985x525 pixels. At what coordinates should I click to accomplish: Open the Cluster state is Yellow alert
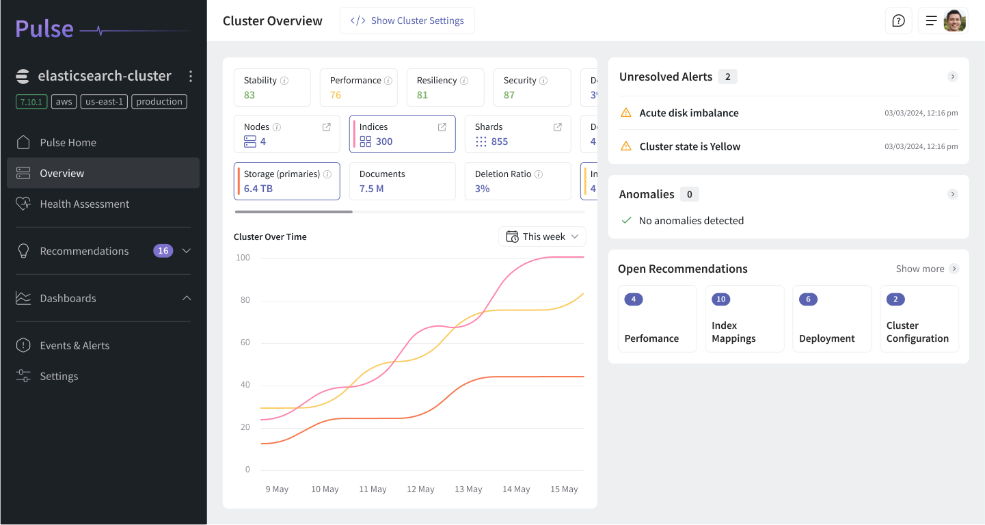click(x=789, y=146)
